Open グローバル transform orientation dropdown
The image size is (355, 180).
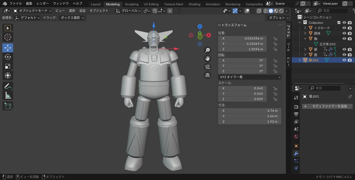[x=128, y=11]
